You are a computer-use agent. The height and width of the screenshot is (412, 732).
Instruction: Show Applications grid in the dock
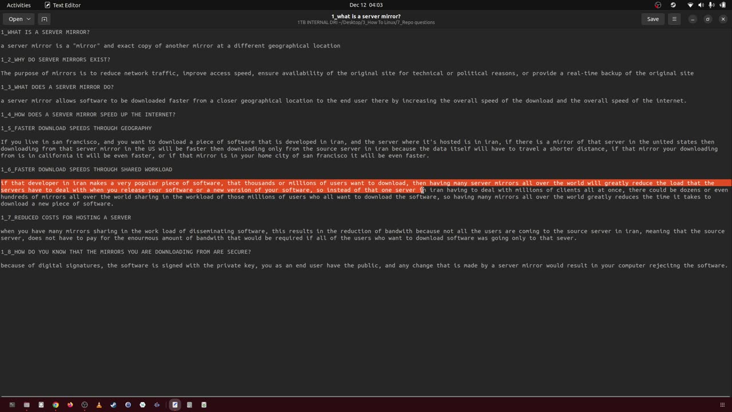point(722,405)
